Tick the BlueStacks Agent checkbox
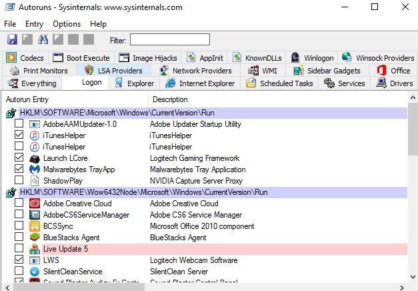The image size is (418, 291). point(19,236)
